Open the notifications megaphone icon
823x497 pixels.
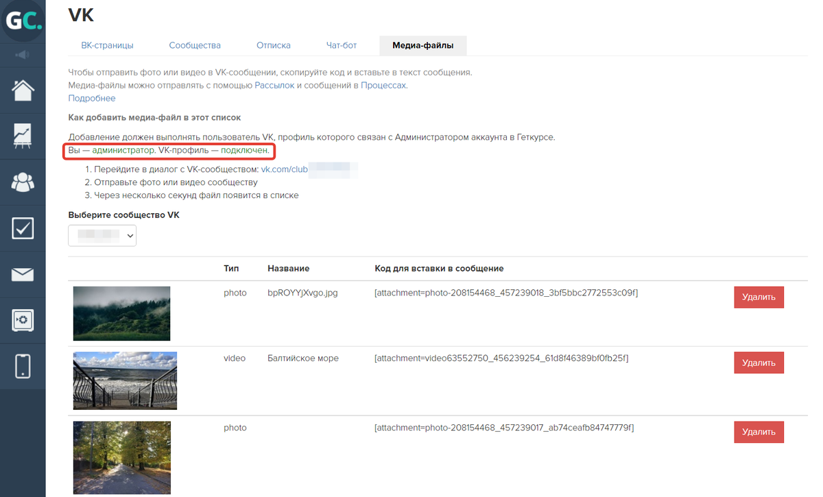click(23, 55)
